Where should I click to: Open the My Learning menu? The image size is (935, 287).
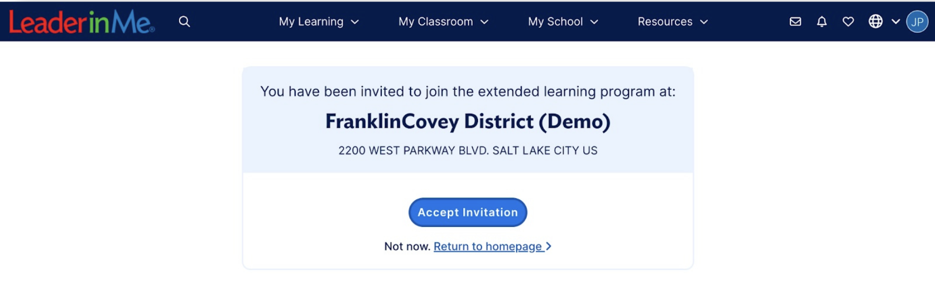click(x=319, y=21)
